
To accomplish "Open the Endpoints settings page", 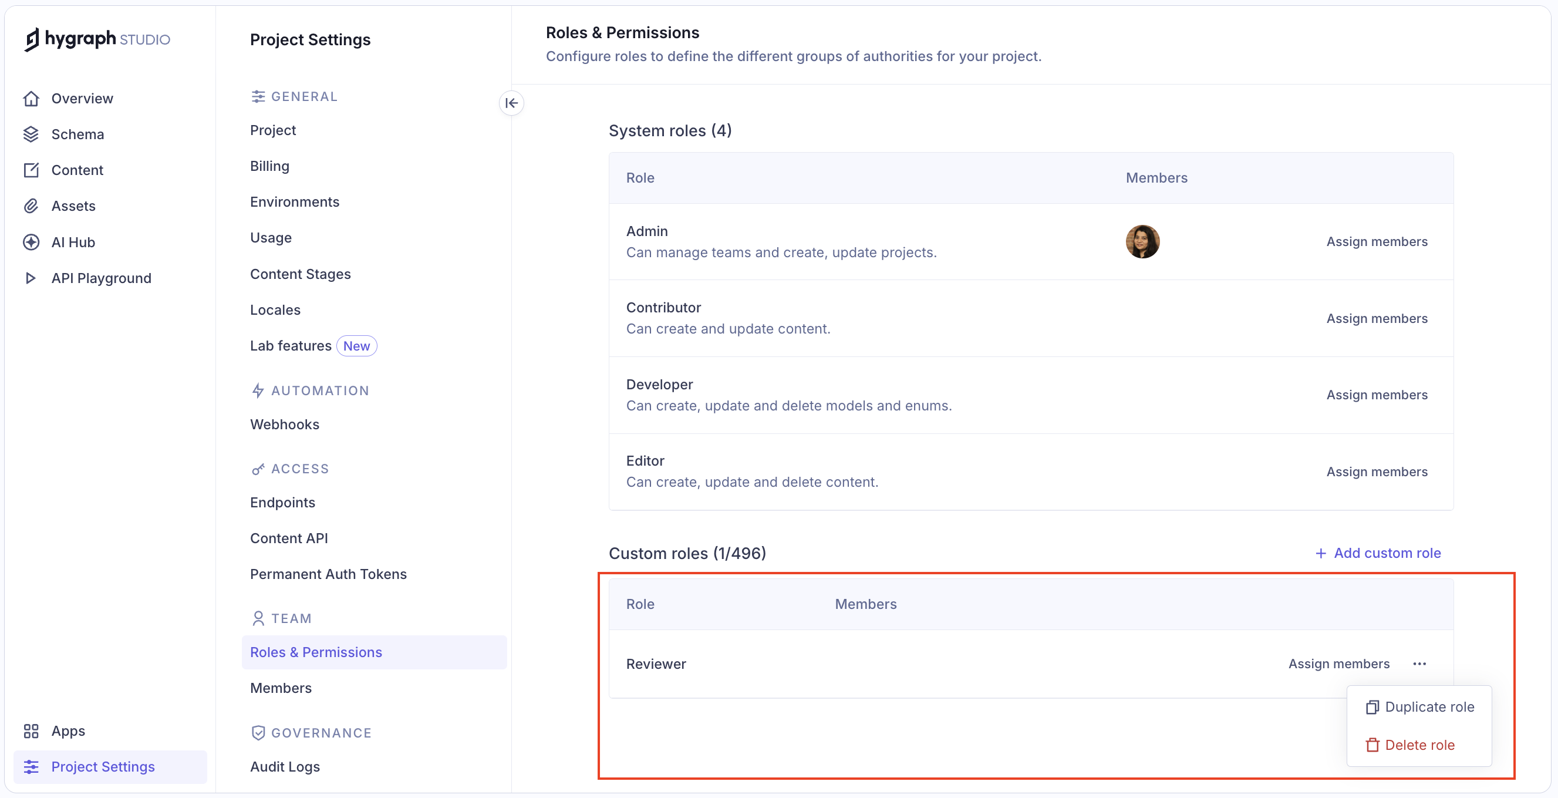I will [x=282, y=502].
